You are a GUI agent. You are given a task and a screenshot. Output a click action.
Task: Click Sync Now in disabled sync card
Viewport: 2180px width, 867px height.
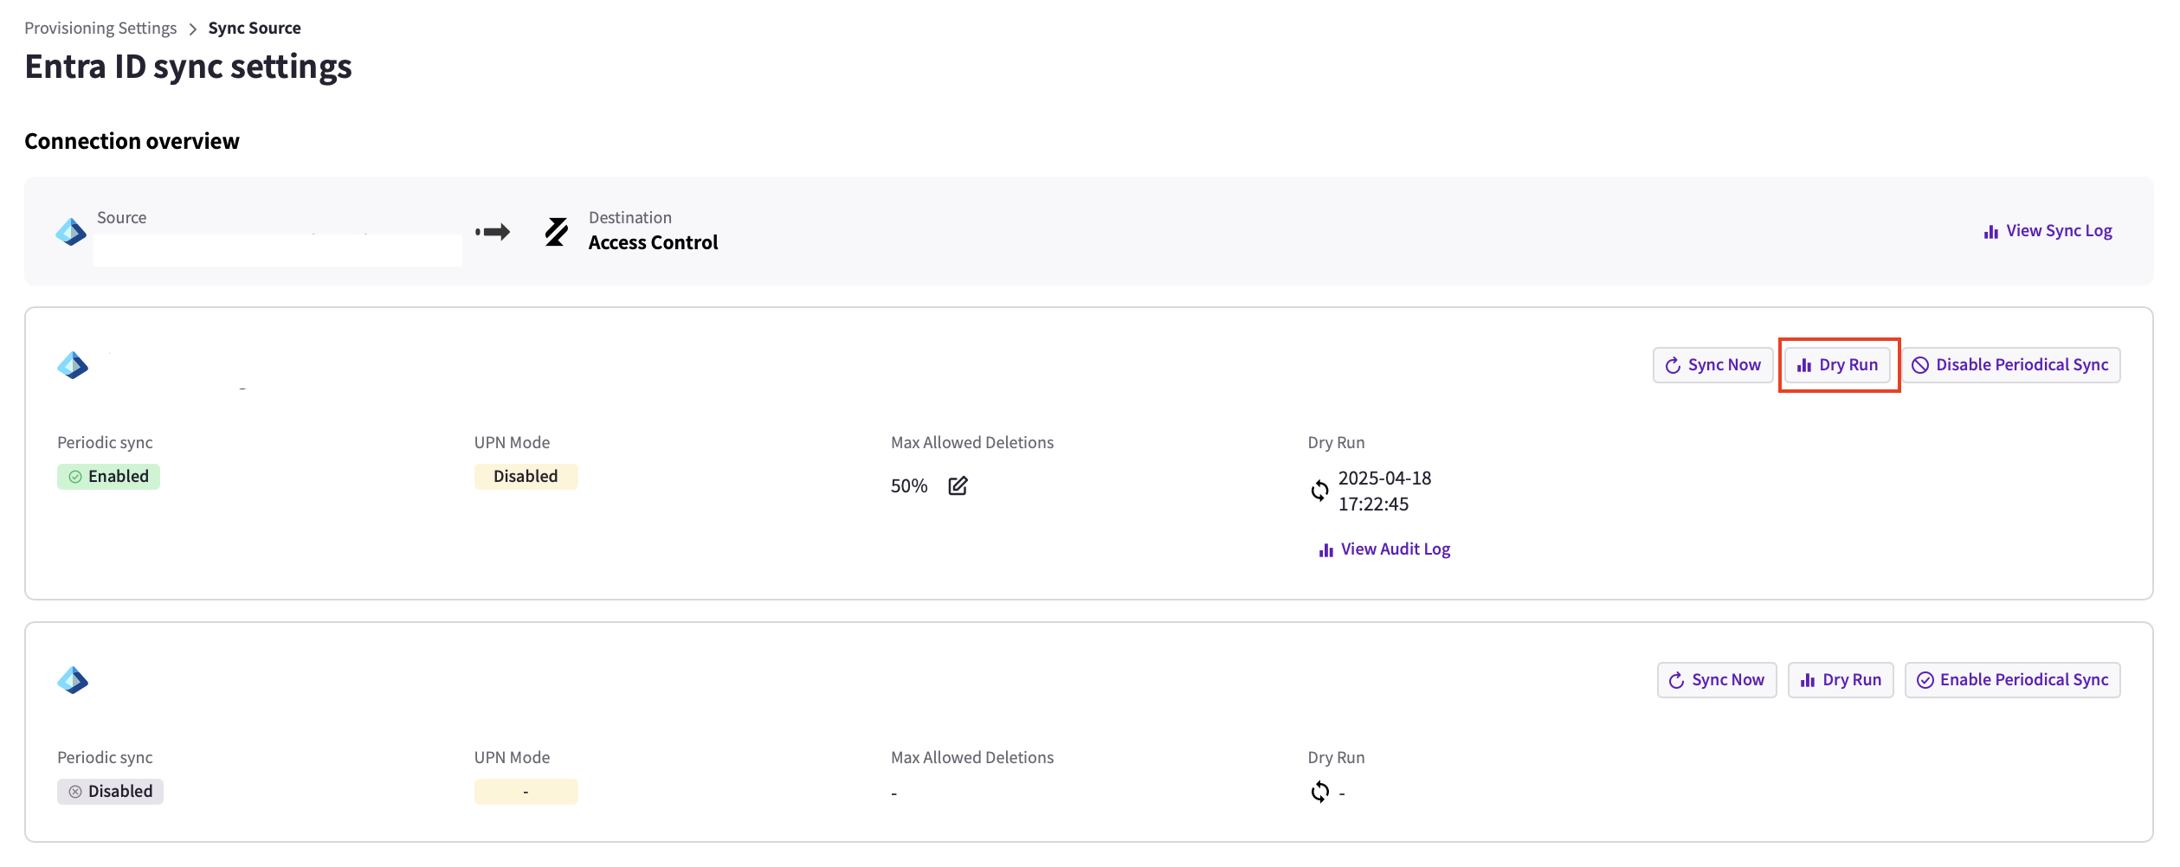click(1716, 680)
